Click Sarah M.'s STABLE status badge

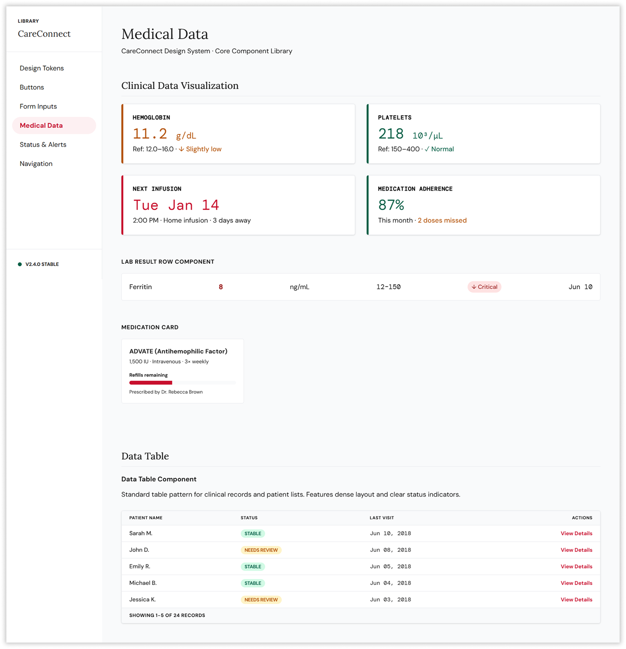coord(252,533)
